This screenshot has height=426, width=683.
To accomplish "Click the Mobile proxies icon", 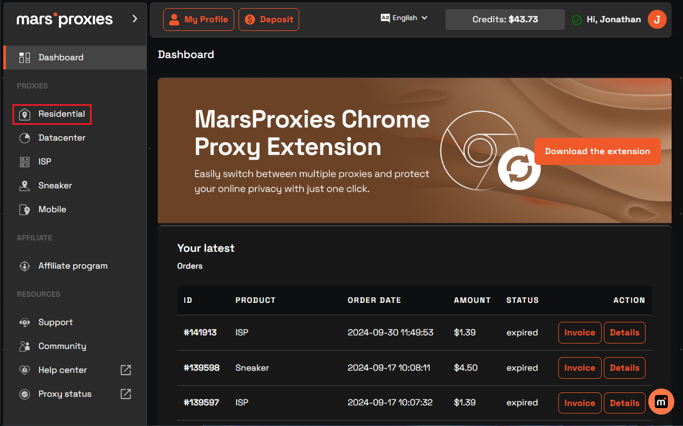I will [24, 209].
